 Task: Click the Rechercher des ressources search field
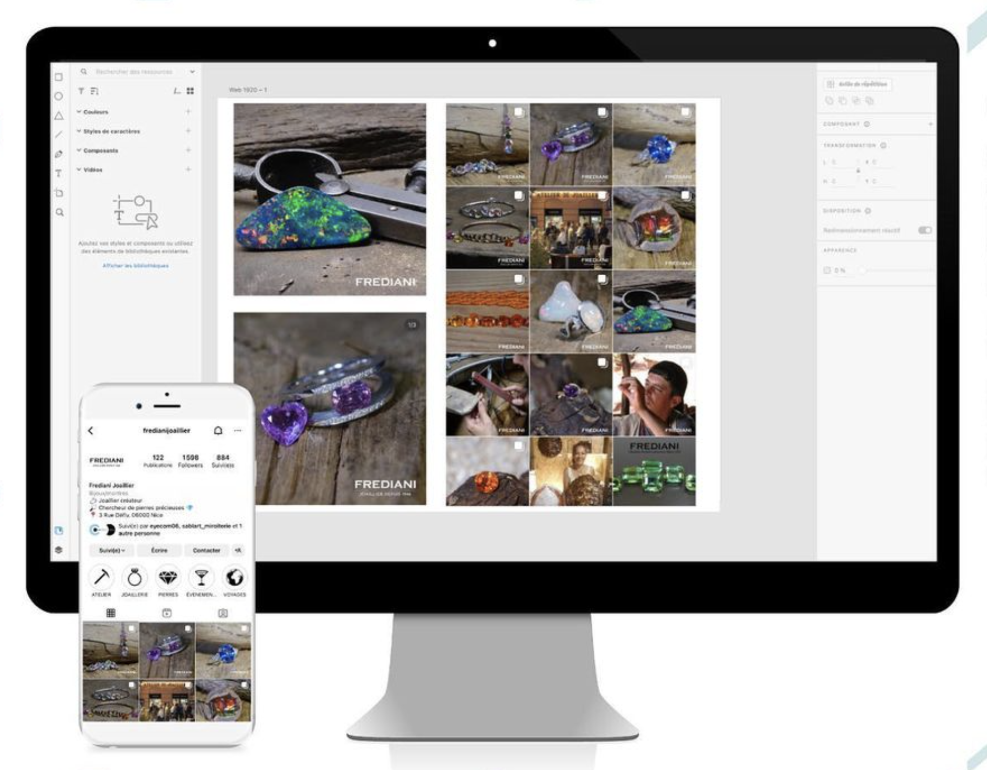[134, 71]
